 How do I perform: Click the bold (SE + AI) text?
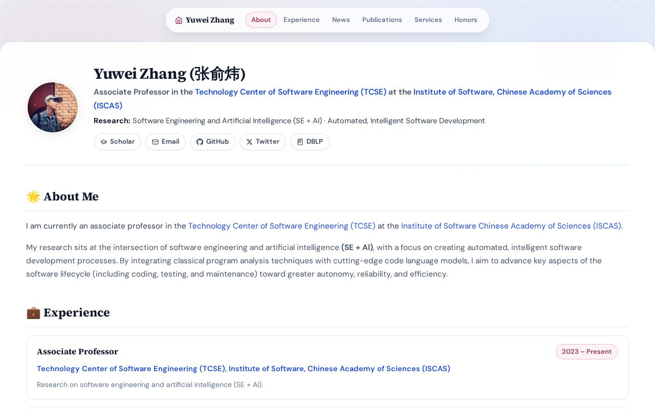point(357,247)
